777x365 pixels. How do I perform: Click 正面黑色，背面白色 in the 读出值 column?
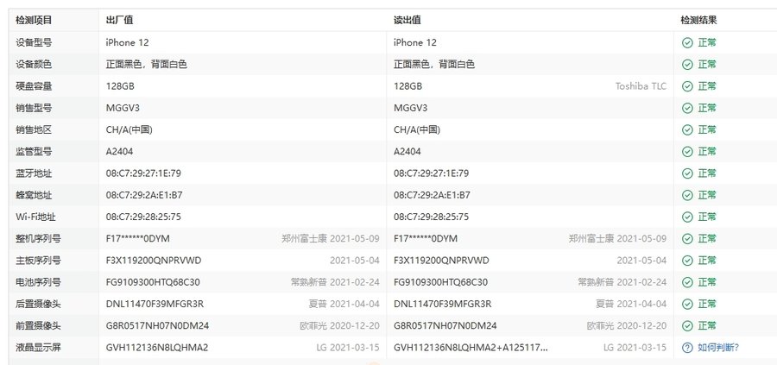(x=434, y=65)
